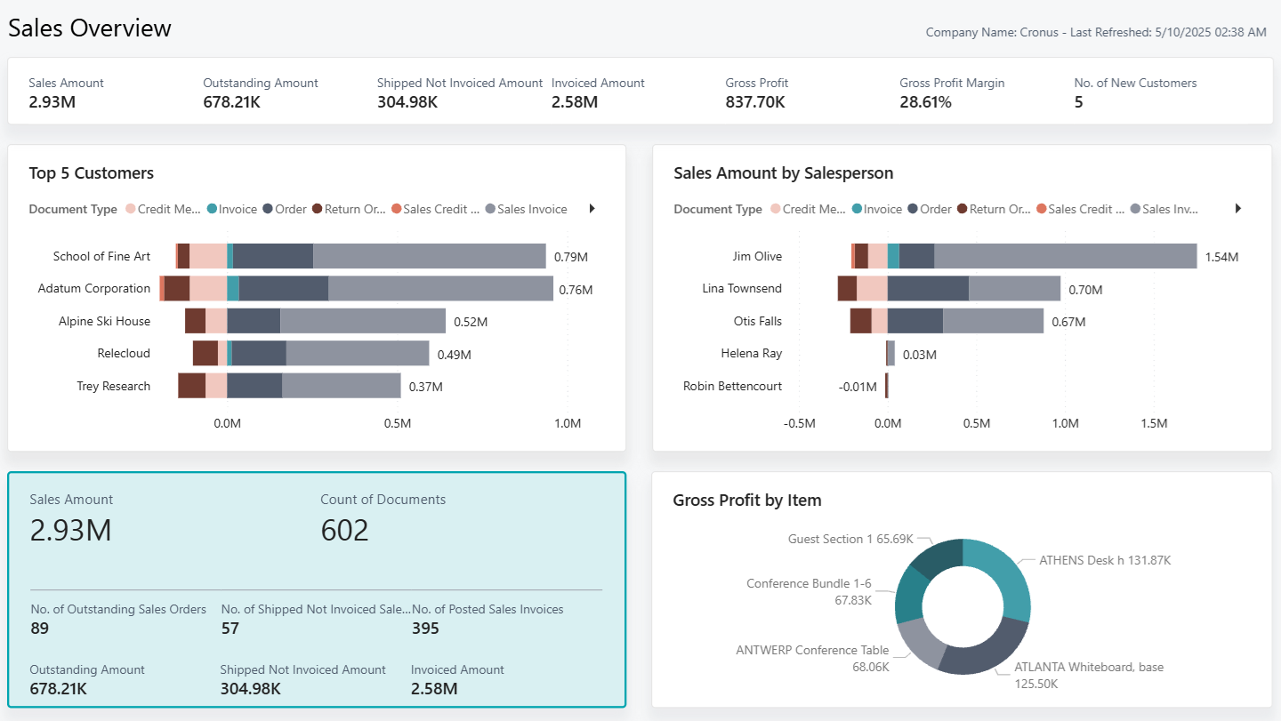The width and height of the screenshot is (1281, 721).
Task: Toggle Invoice legend in Top 5 Customers
Action: pyautogui.click(x=231, y=210)
